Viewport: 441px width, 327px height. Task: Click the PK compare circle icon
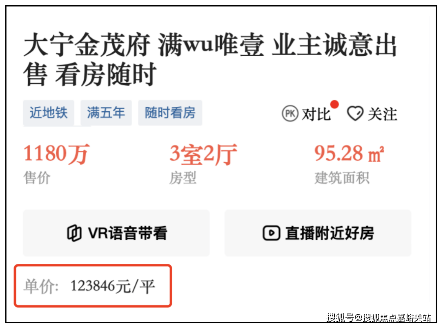pyautogui.click(x=290, y=113)
